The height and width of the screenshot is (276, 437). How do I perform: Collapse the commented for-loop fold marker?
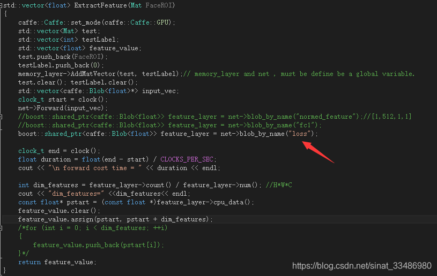(x=1, y=228)
